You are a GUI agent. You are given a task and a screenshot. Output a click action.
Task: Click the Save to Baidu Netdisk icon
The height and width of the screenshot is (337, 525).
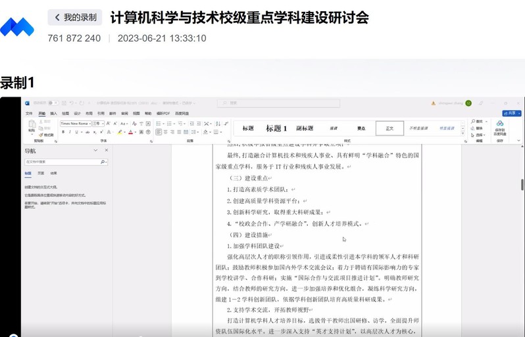pyautogui.click(x=499, y=124)
